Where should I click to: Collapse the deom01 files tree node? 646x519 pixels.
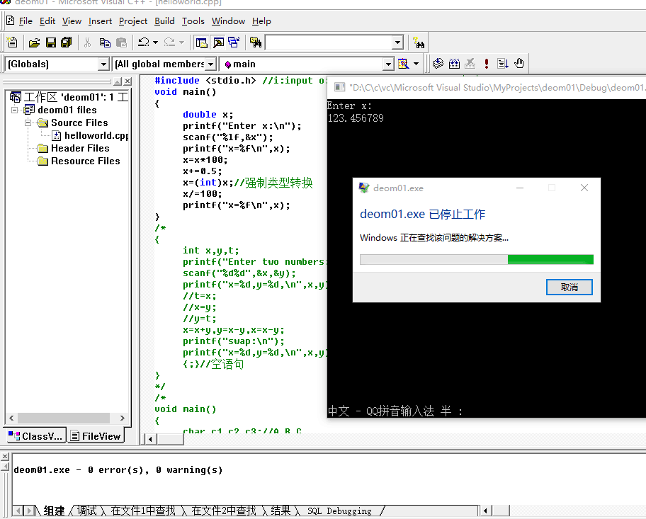[x=15, y=110]
